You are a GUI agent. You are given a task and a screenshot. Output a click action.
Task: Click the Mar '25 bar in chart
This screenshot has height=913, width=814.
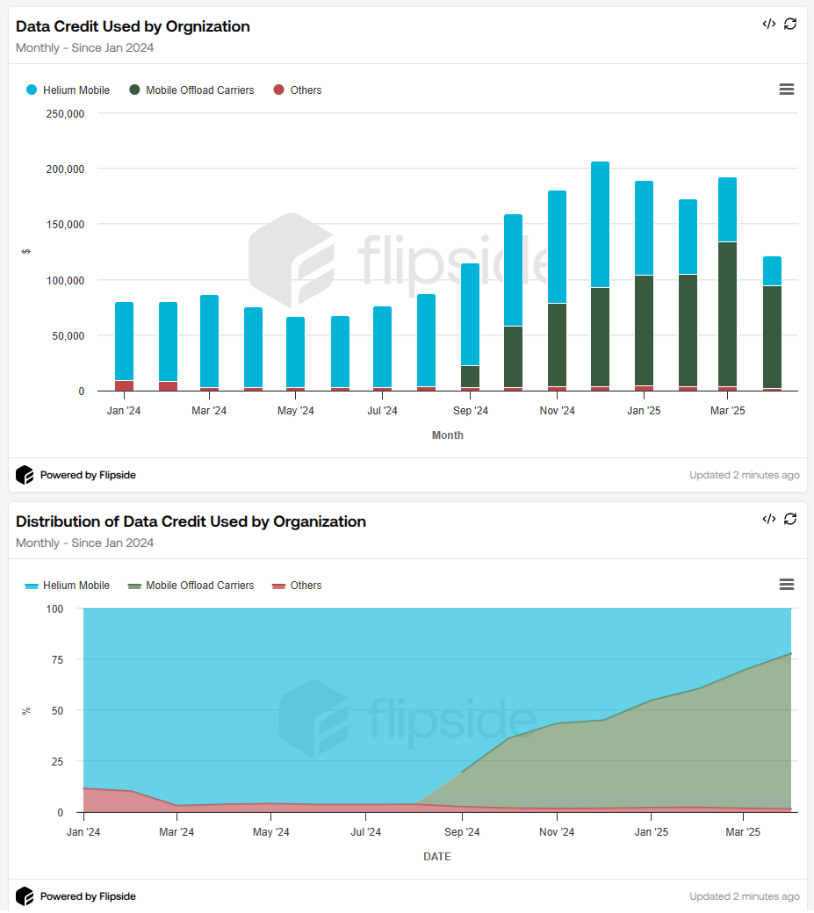[x=727, y=281]
